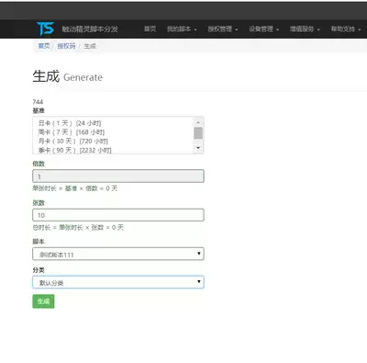Choose 月卡 (30 天) from the list
367x363 pixels.
point(114,142)
